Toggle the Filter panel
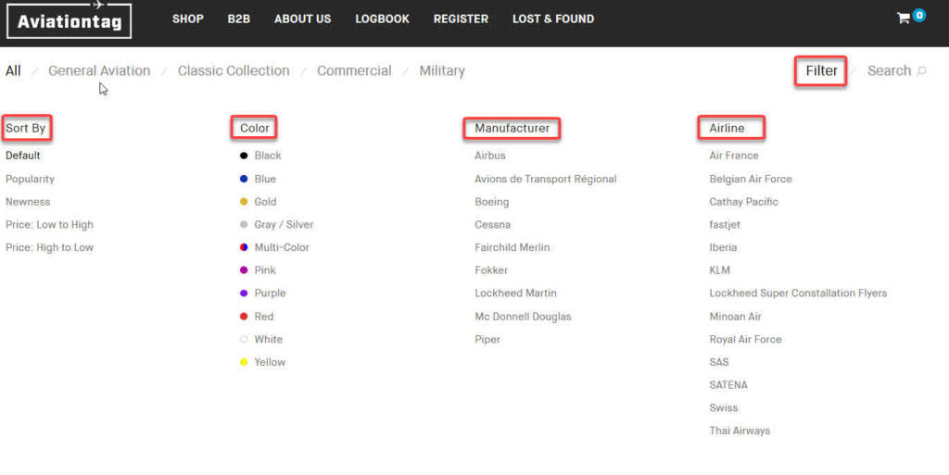Viewport: 949px width, 475px height. pyautogui.click(x=821, y=70)
